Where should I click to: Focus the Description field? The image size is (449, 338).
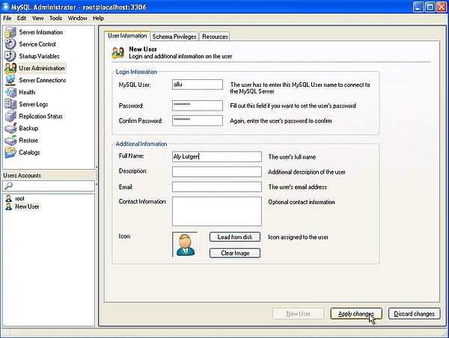[x=217, y=172]
